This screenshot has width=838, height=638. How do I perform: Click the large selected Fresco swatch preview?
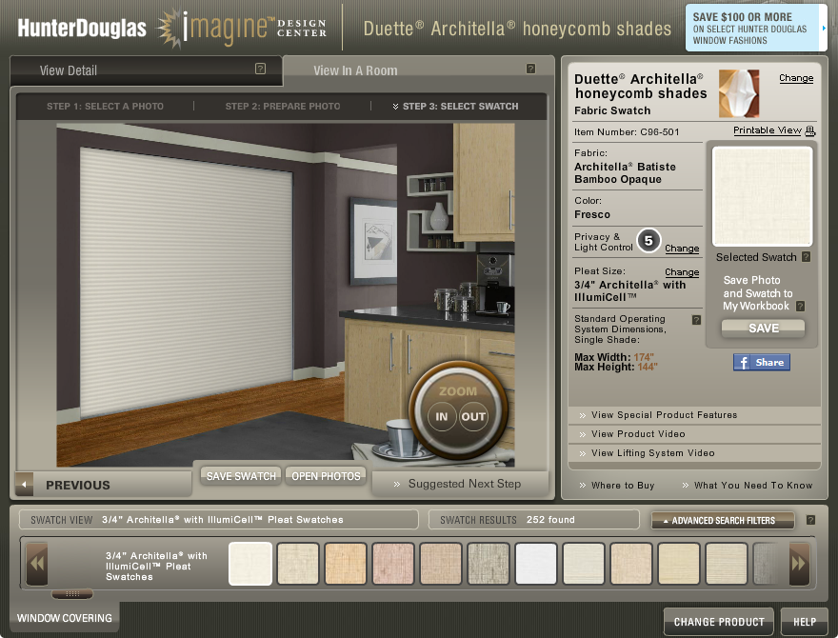pyautogui.click(x=762, y=196)
